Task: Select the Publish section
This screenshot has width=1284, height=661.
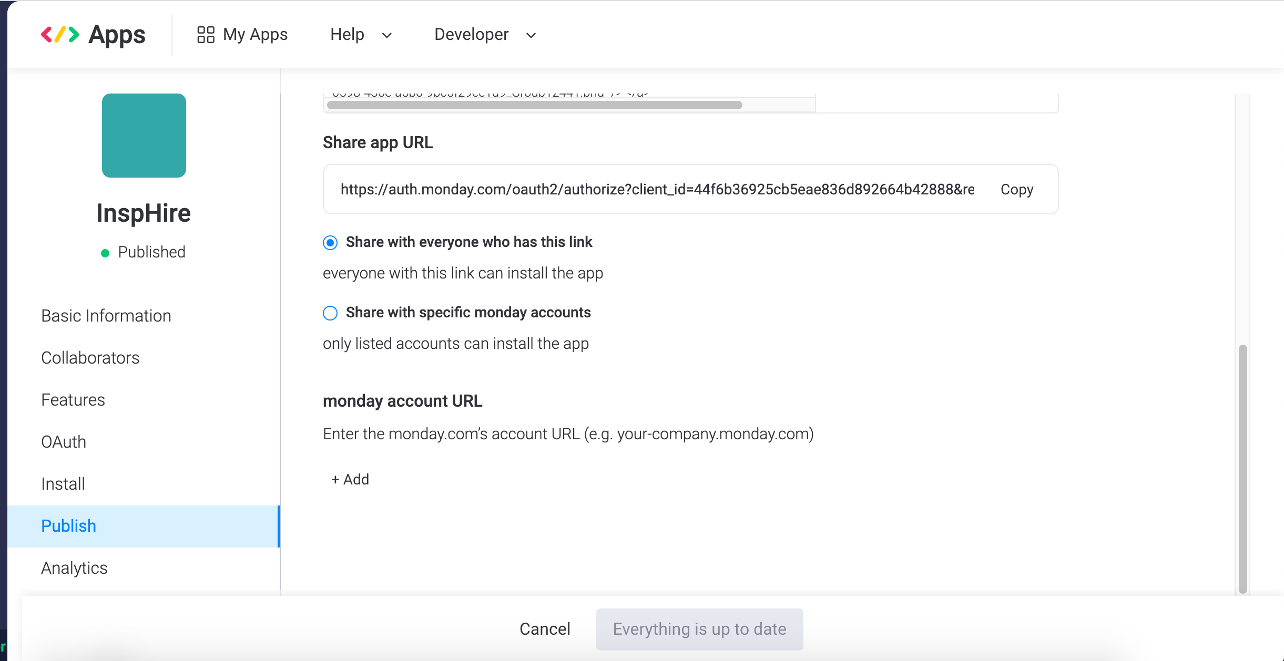Action: coord(144,526)
